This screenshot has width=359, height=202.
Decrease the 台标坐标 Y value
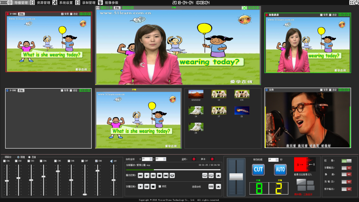click(x=165, y=160)
